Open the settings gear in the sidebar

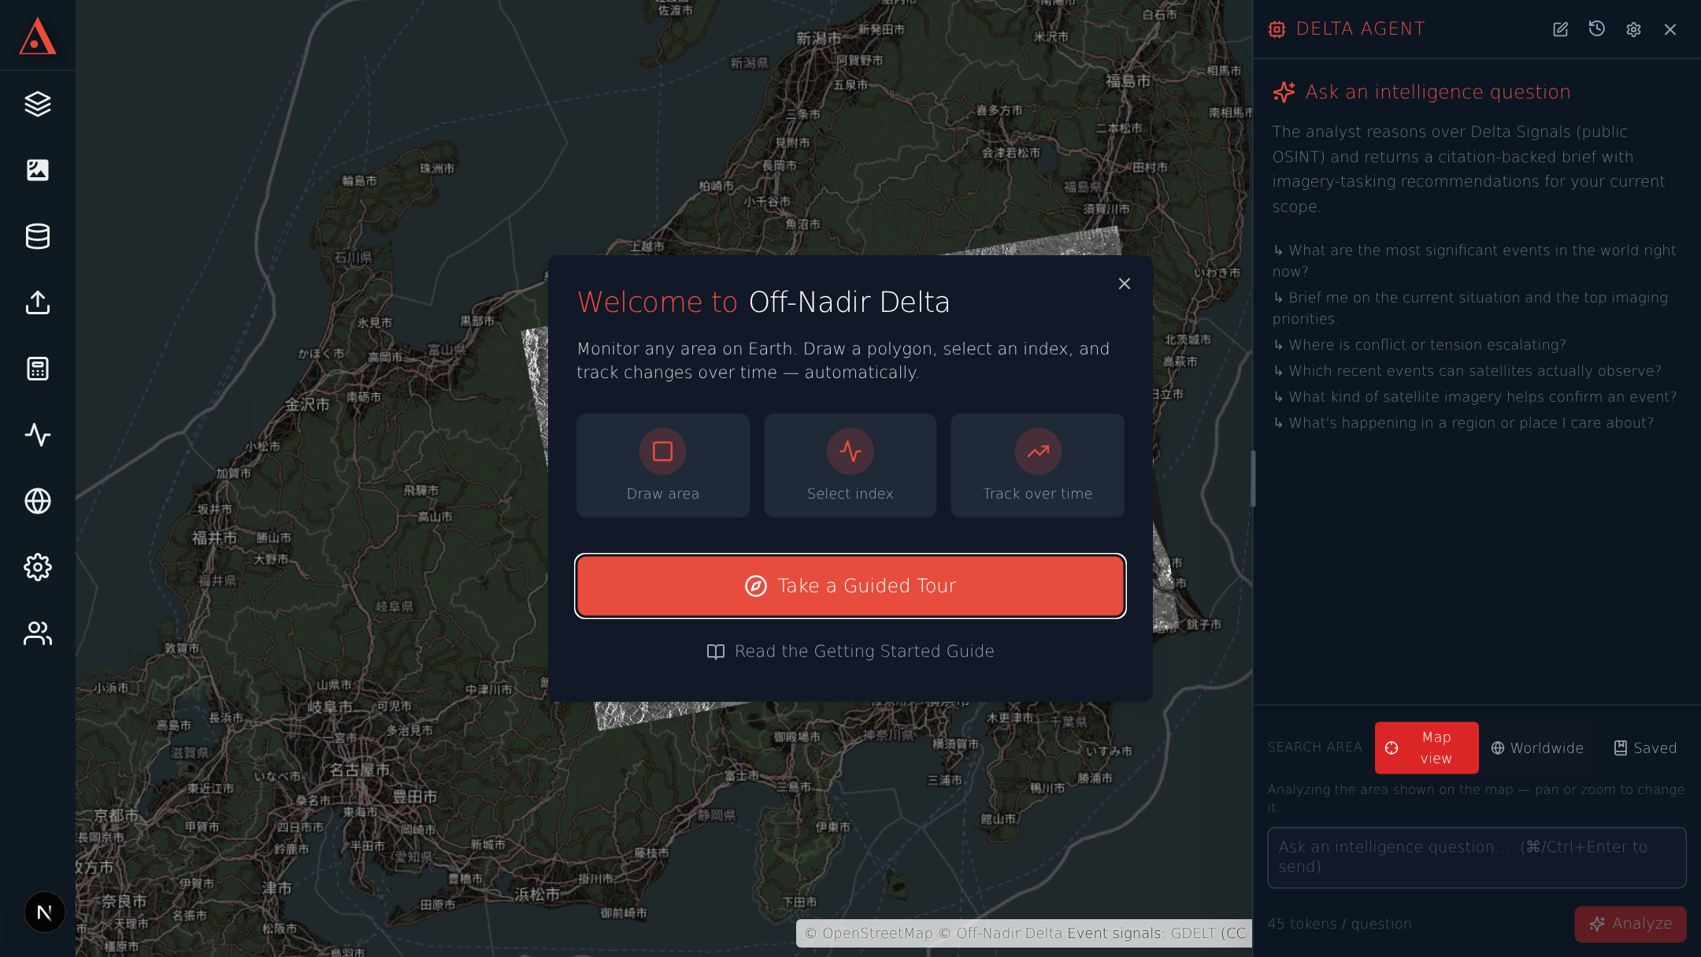tap(38, 567)
